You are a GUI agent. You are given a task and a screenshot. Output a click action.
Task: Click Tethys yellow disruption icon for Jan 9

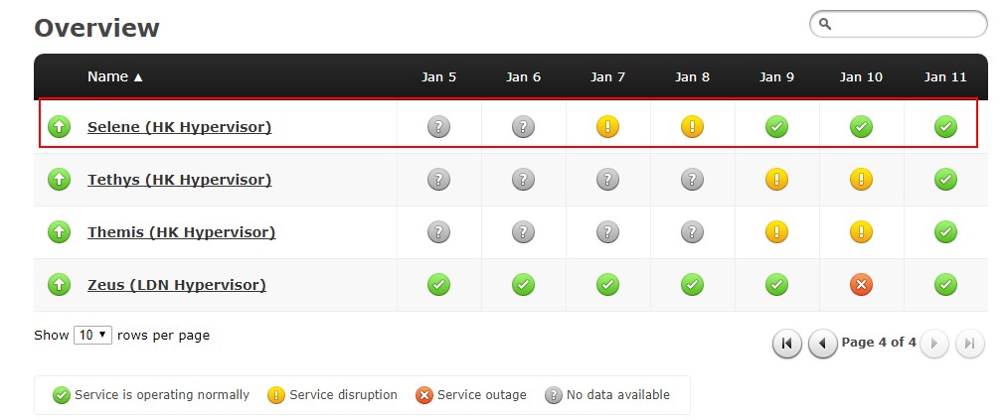[776, 180]
